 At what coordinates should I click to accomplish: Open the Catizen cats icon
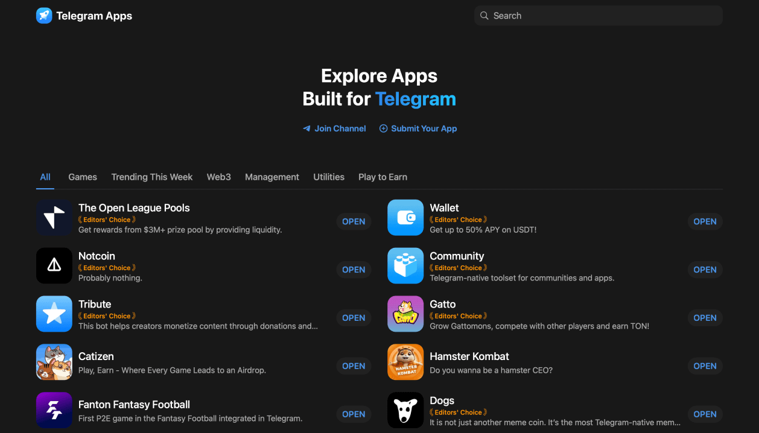[54, 362]
